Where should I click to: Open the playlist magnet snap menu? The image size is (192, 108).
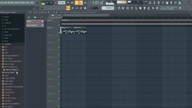tap(30, 12)
